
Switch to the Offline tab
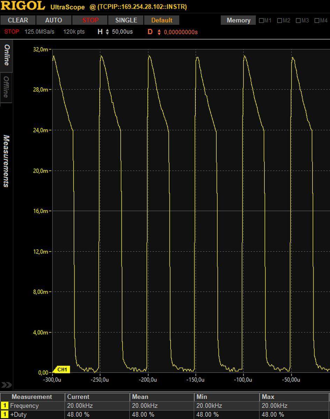(6, 87)
